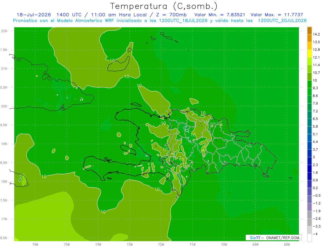Select the "1200UTC_20JUL2026" validity text
This screenshot has height=248, width=322.
(282, 21)
